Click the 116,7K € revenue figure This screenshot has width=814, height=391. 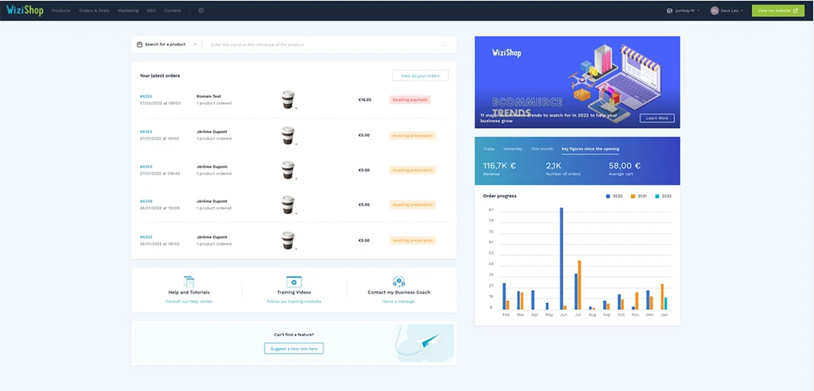coord(499,166)
